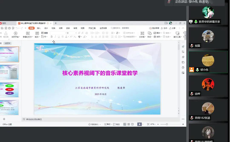Image resolution: width=230 pixels, height=142 pixels.
Task: Open the Animation (动画) ribbon tab
Action: click(x=61, y=28)
